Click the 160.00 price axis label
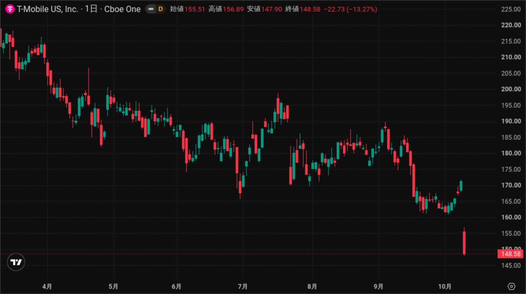The width and height of the screenshot is (526, 294). point(511,217)
